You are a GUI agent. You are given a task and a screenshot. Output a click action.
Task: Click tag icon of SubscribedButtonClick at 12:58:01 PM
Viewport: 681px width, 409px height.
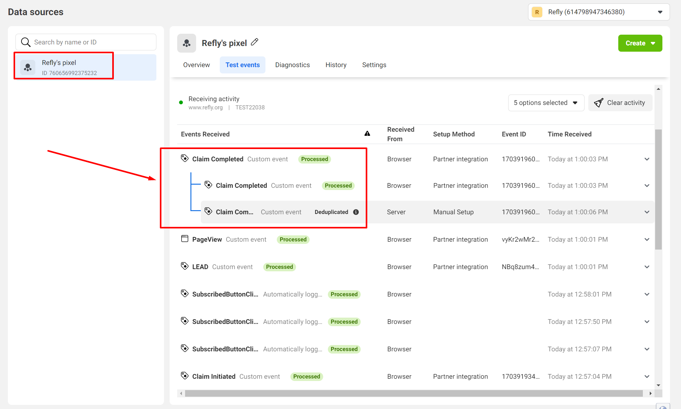pyautogui.click(x=185, y=293)
